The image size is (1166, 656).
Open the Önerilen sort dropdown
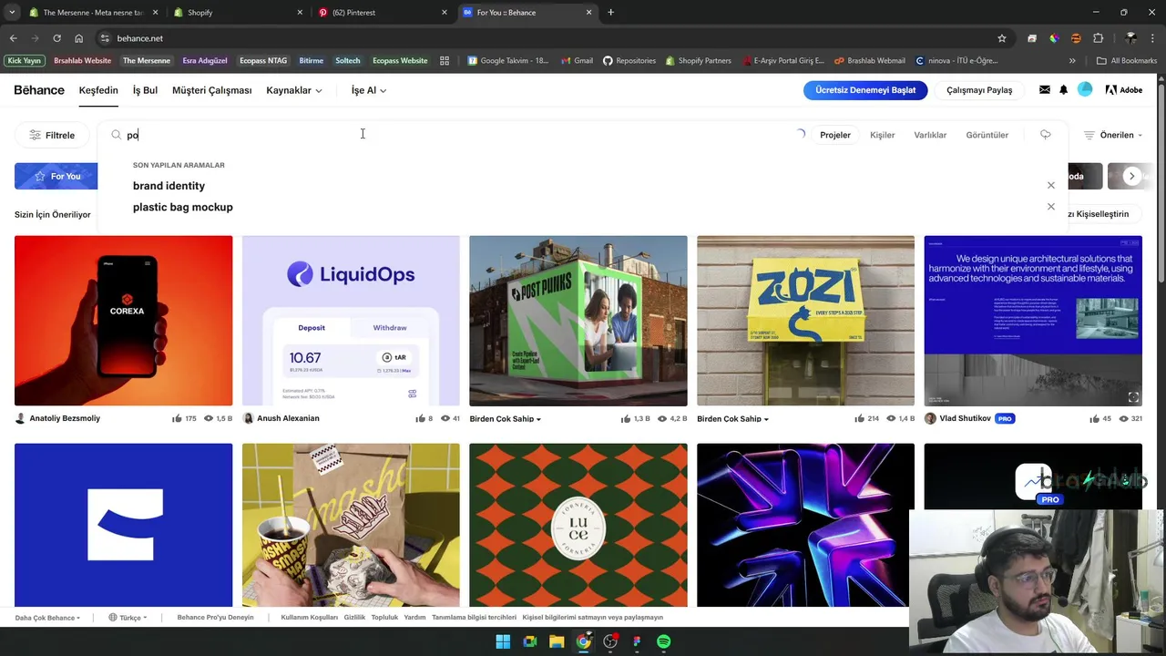tap(1113, 135)
